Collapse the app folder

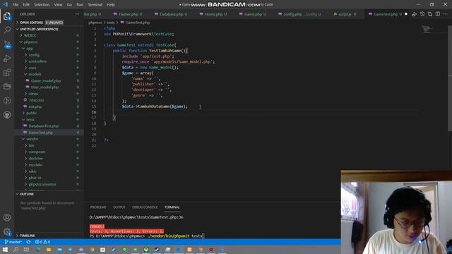49,49
